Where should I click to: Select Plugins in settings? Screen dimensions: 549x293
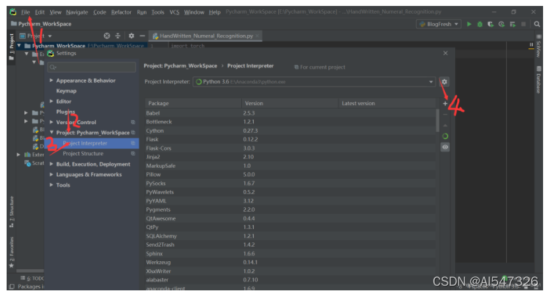[65, 112]
